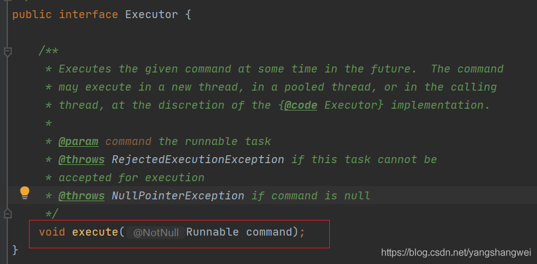The height and width of the screenshot is (264, 537).
Task: Click the void return type keyword
Action: click(x=52, y=232)
